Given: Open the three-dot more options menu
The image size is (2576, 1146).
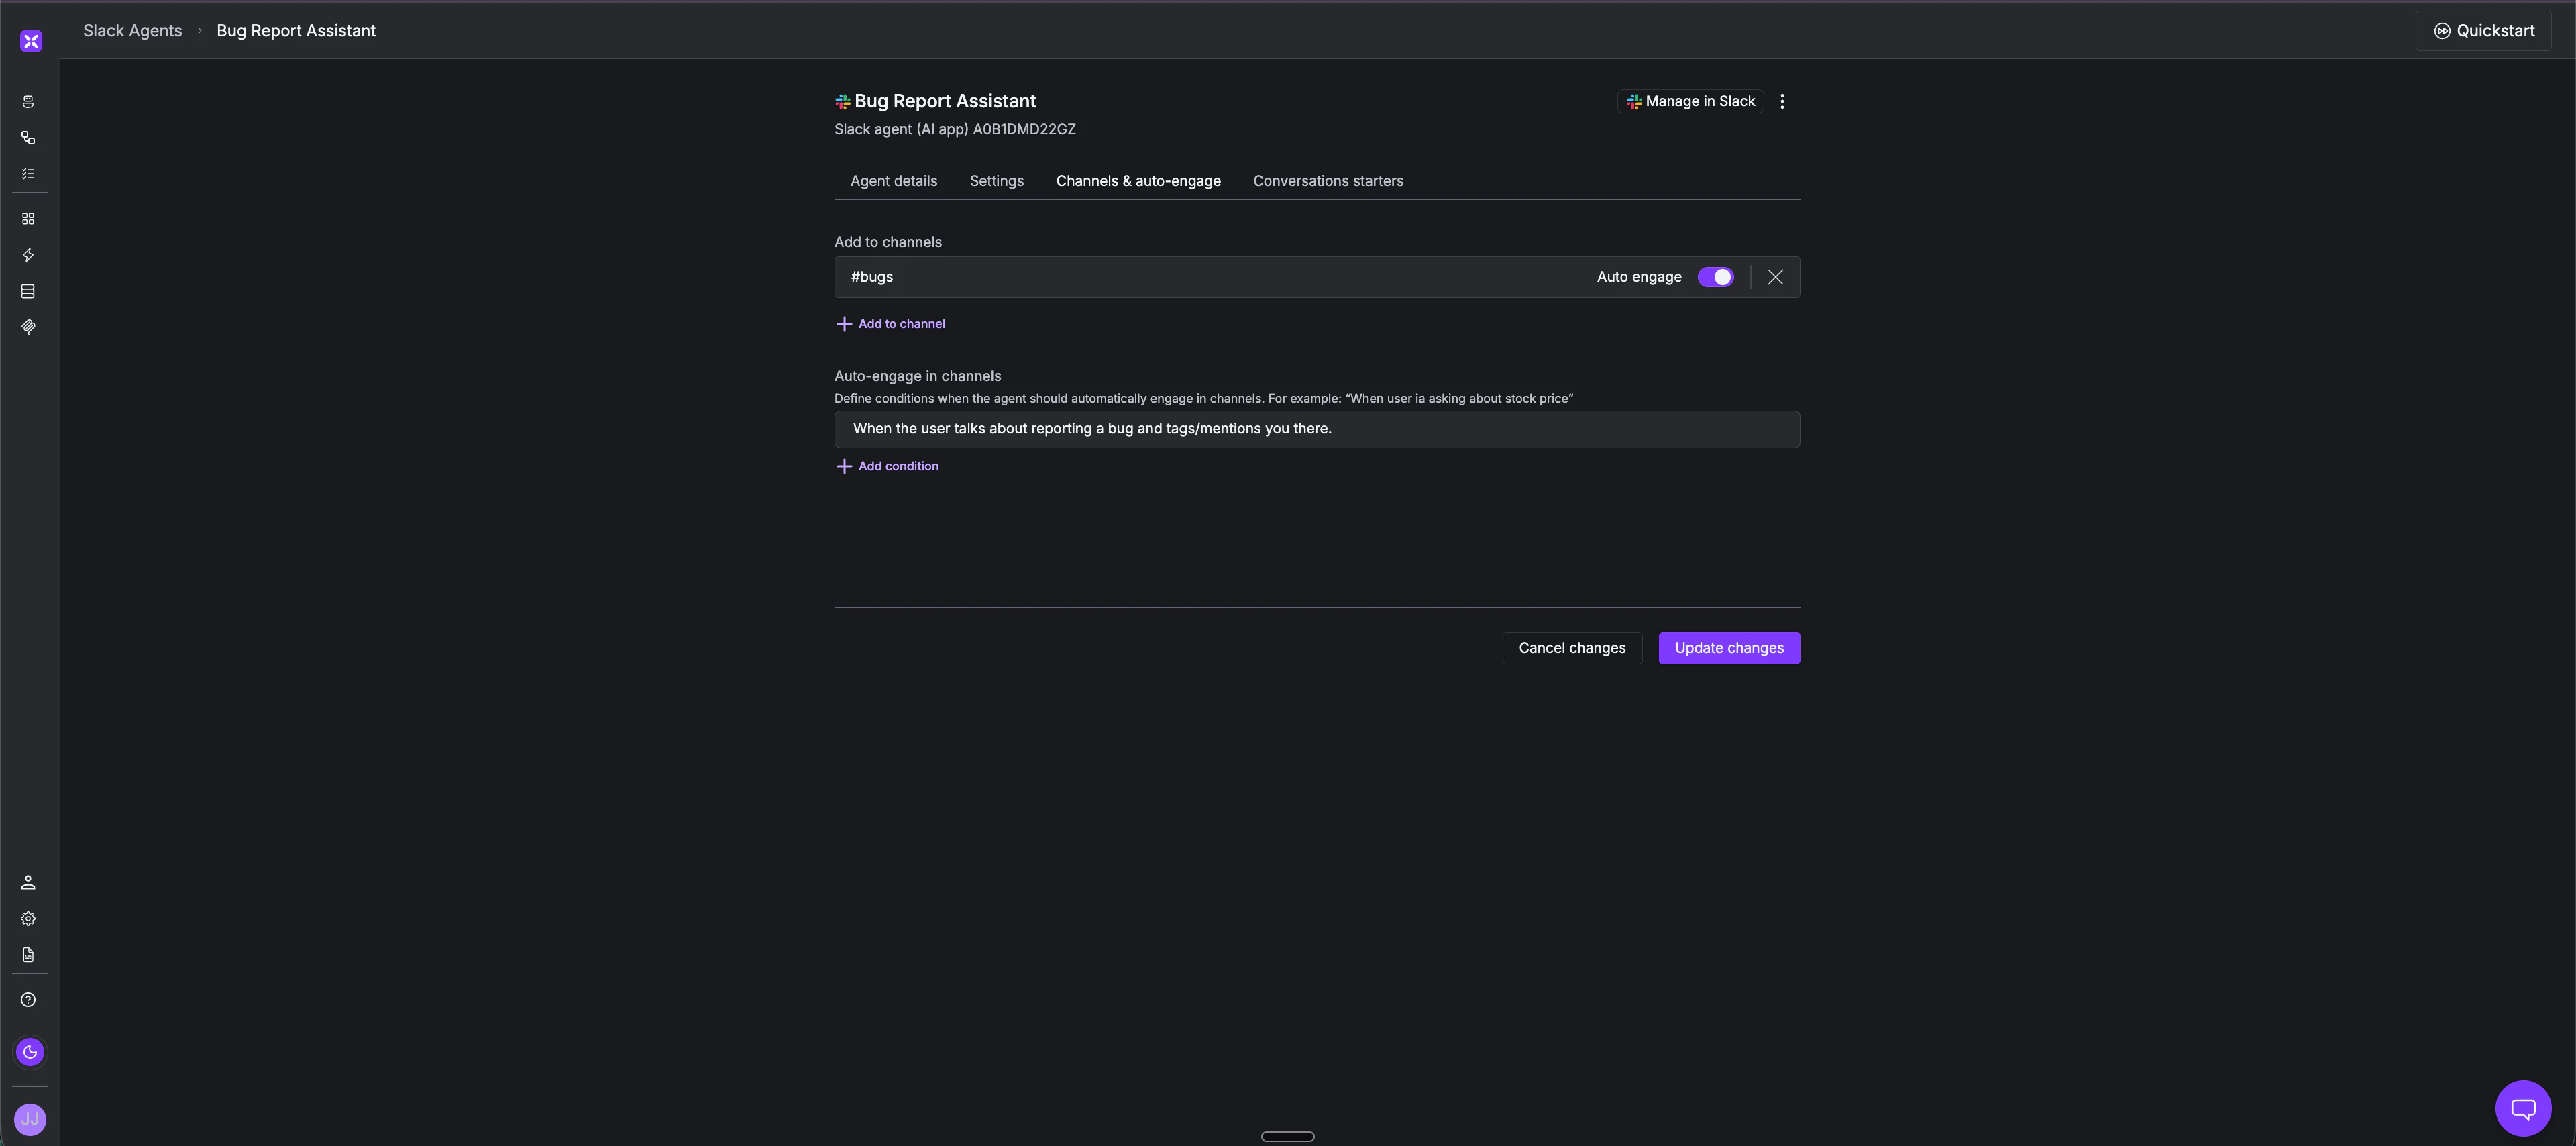Looking at the screenshot, I should coord(1782,101).
